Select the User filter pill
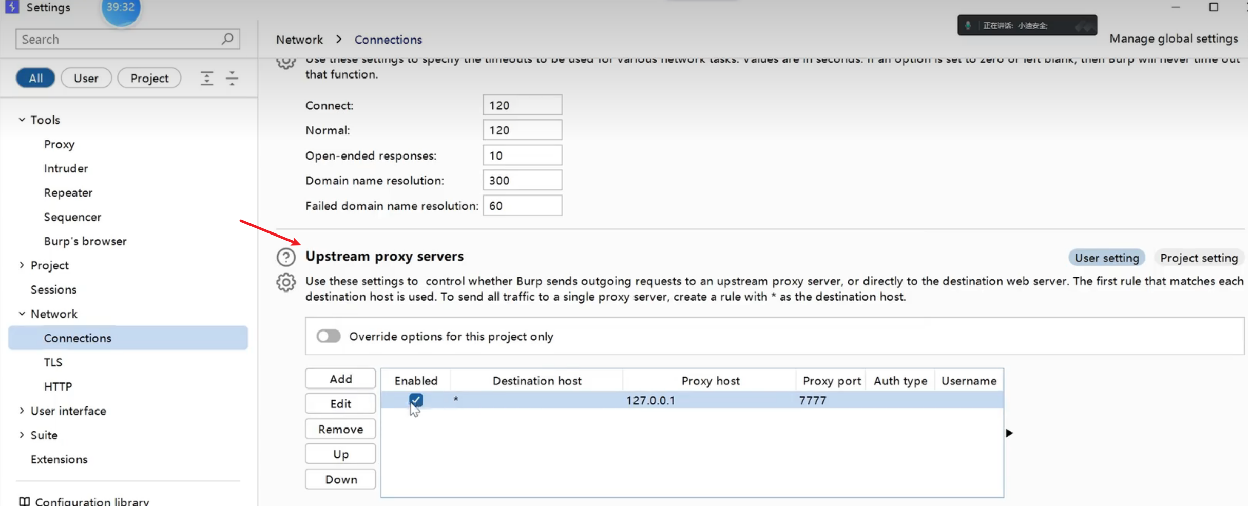1248x506 pixels. (86, 78)
